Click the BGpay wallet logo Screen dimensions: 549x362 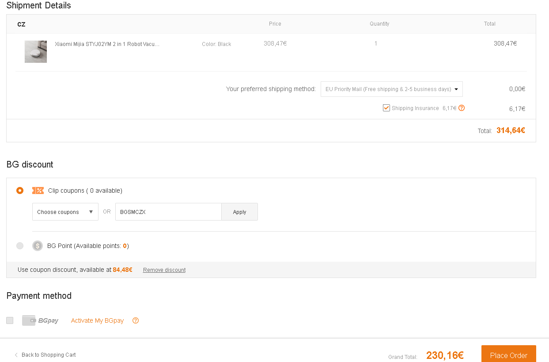click(40, 320)
